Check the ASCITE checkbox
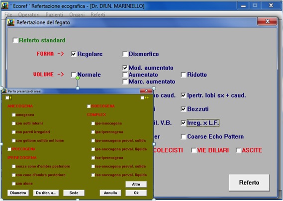The width and height of the screenshot is (283, 201). tap(238, 150)
